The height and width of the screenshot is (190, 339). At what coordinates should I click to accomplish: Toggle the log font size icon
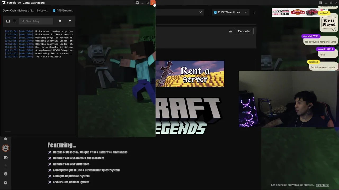[8, 21]
